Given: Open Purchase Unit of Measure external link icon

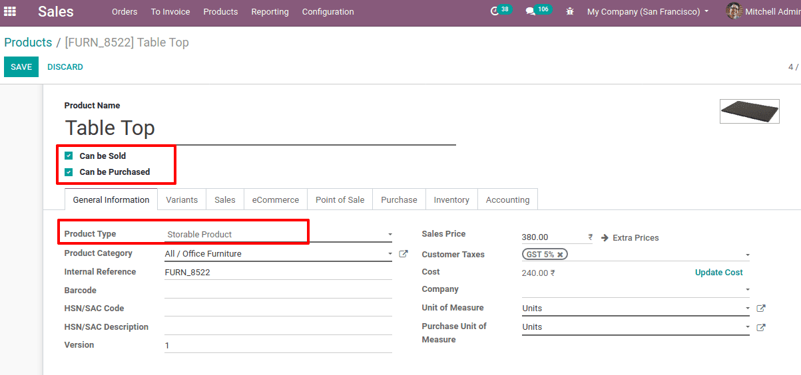Looking at the screenshot, I should tap(761, 327).
